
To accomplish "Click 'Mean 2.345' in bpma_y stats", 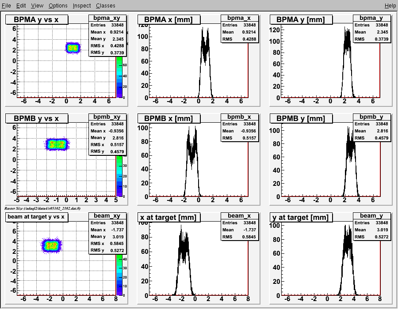I will click(x=371, y=32).
